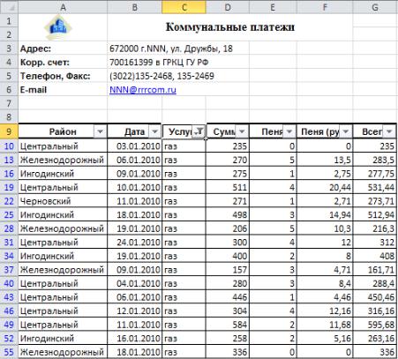The width and height of the screenshot is (398, 359).
Task: Select the penalty cell 14,94
Action: pos(325,214)
